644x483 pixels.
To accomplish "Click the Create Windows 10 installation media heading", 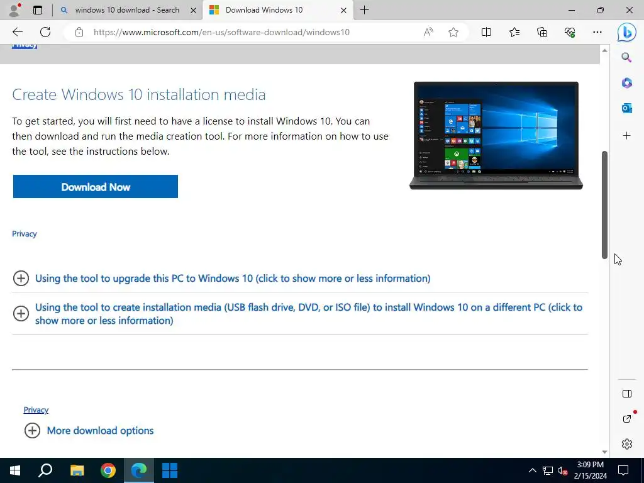I will tap(139, 94).
